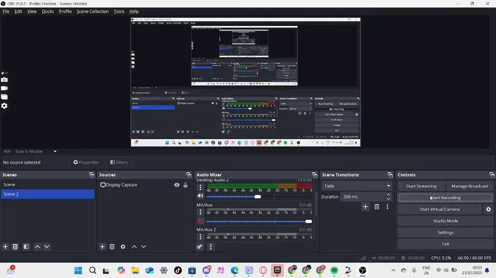Open Settings from the Controls dock
The height and width of the screenshot is (278, 496).
[445, 232]
